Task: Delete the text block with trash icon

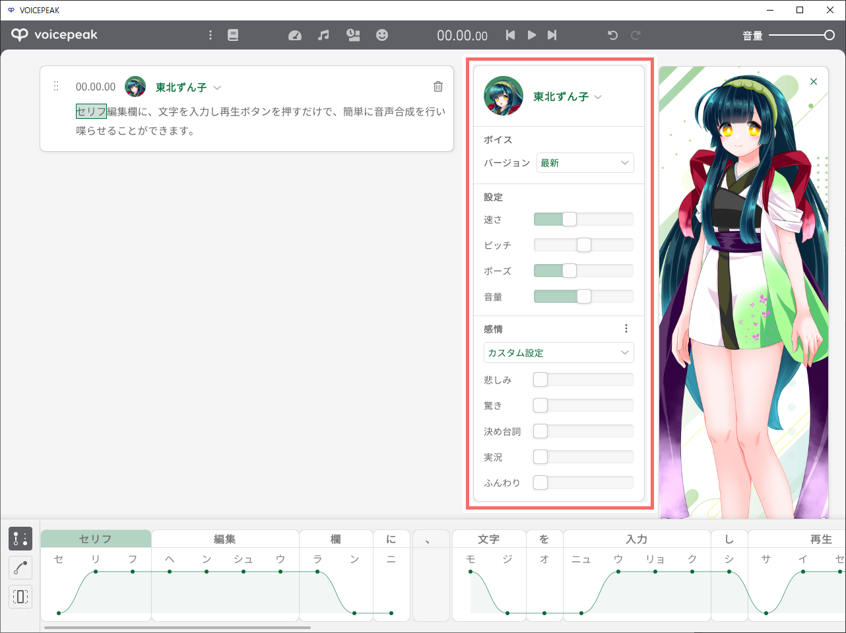Action: tap(438, 86)
